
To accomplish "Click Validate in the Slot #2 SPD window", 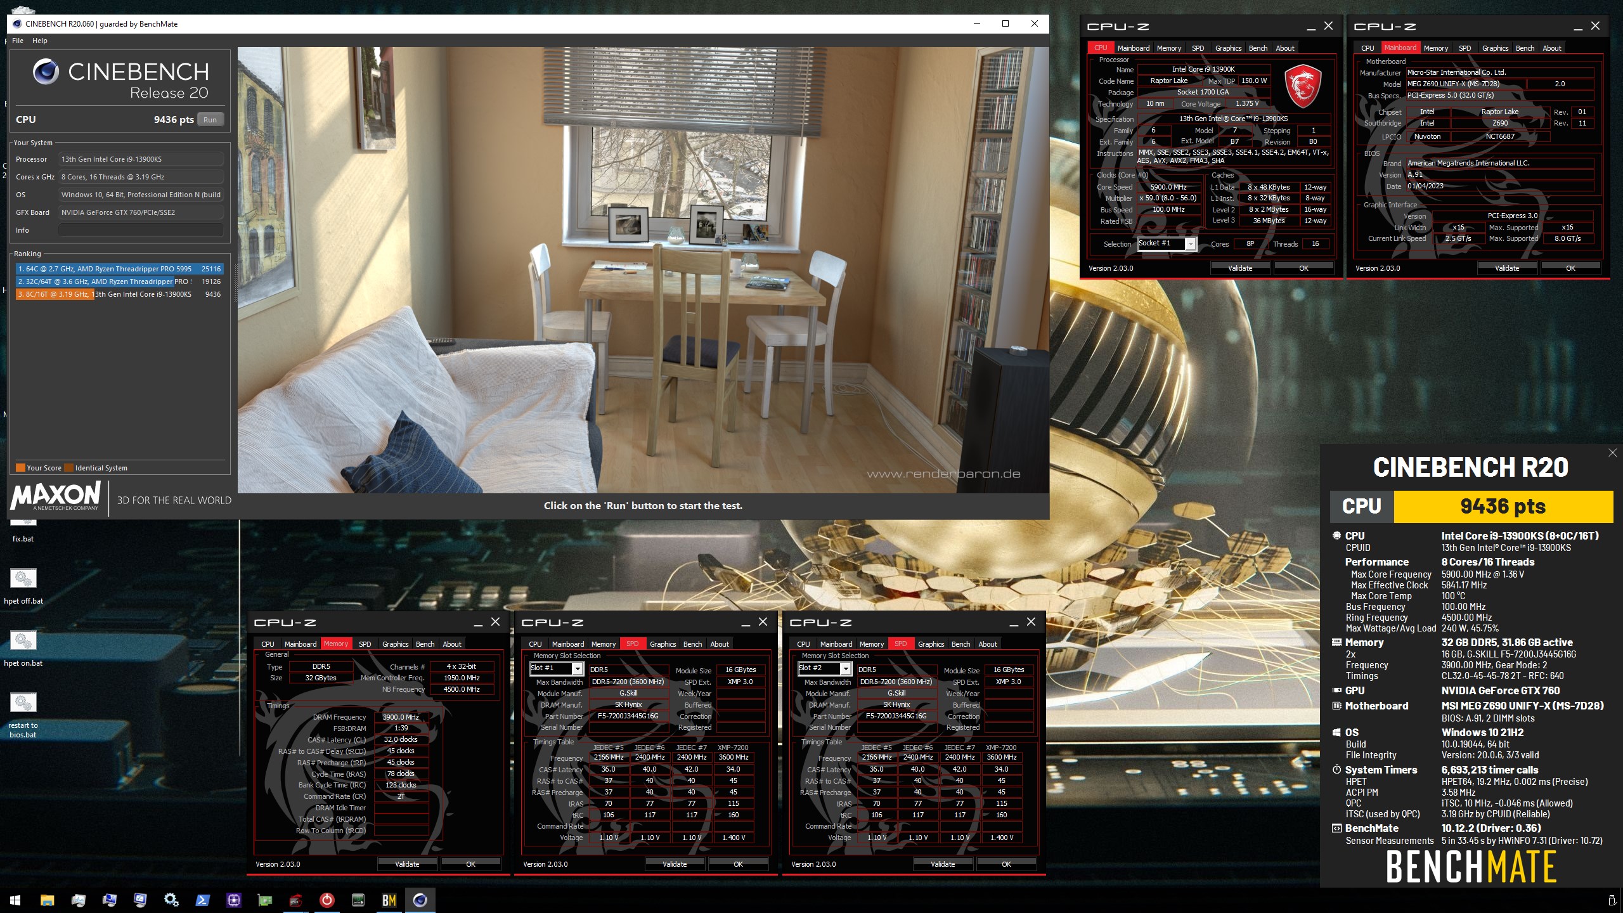I will coord(943,864).
